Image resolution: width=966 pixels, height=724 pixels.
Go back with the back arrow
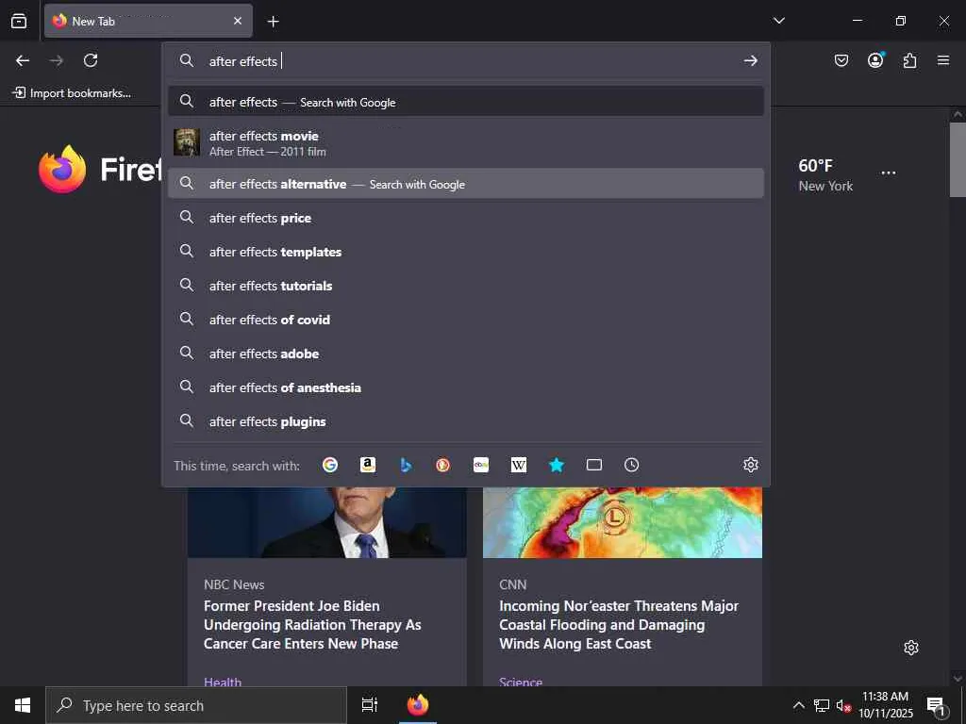pos(23,60)
